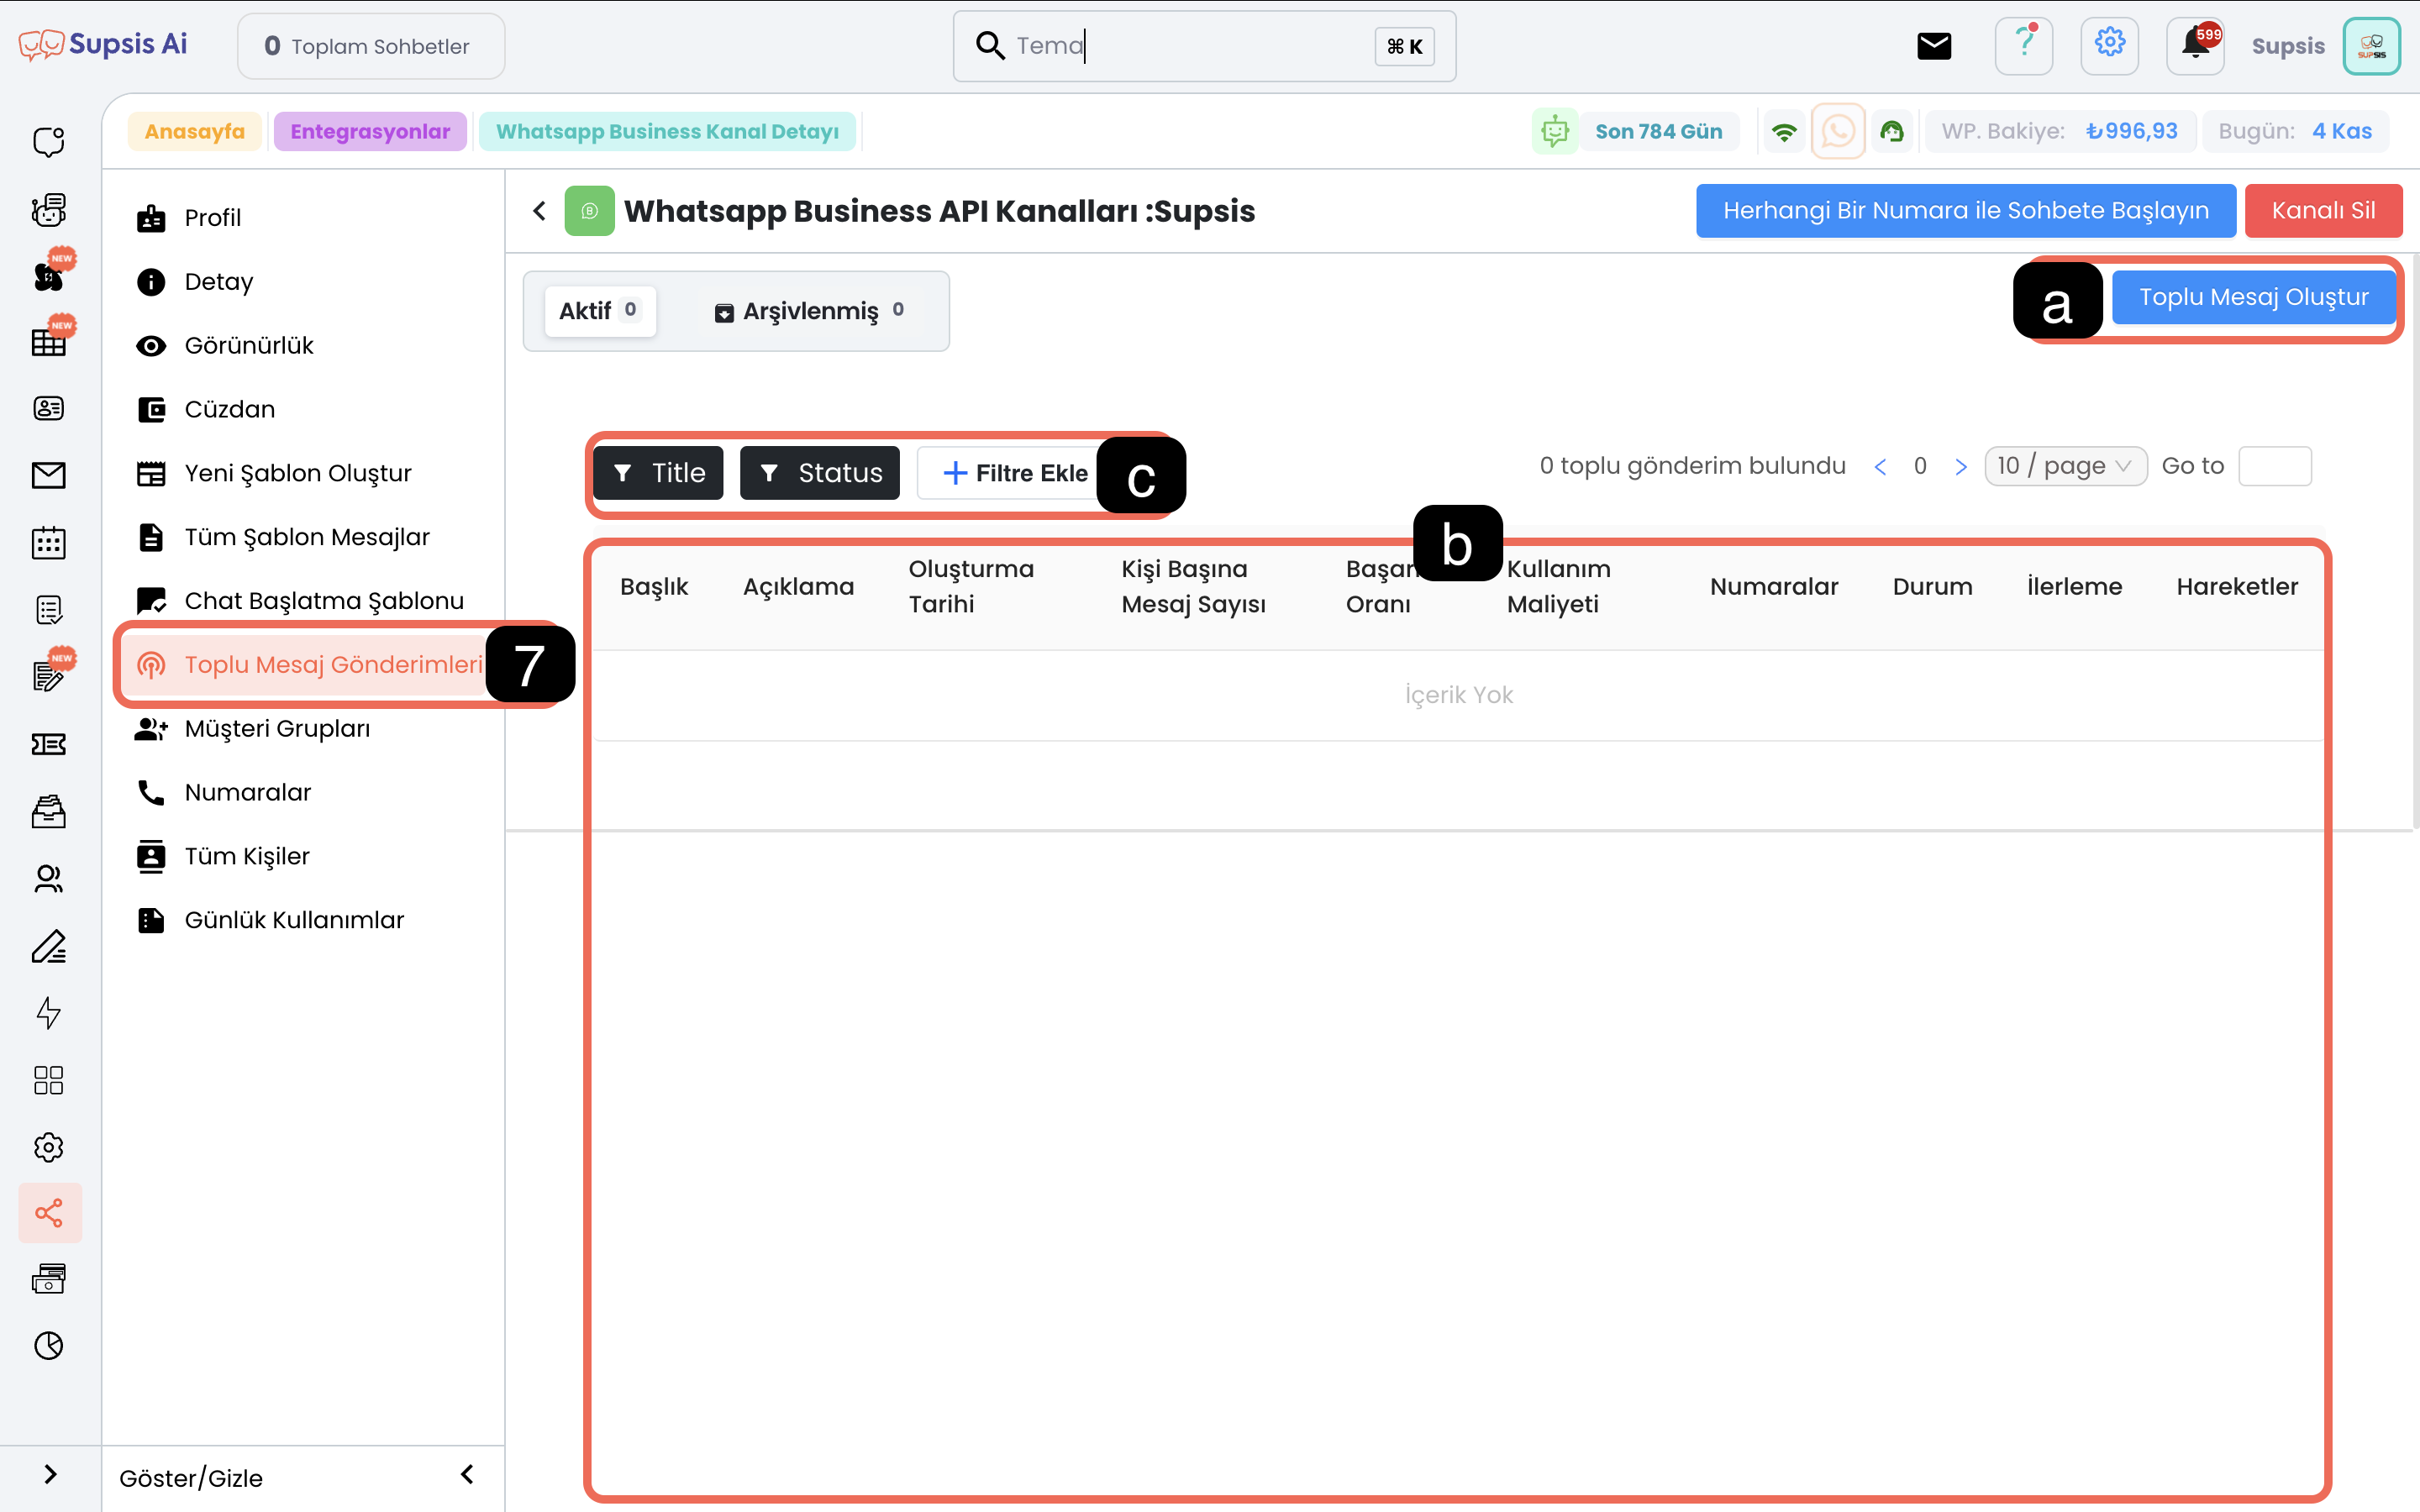Go to next page of results
This screenshot has width=2420, height=1512.
point(1961,466)
